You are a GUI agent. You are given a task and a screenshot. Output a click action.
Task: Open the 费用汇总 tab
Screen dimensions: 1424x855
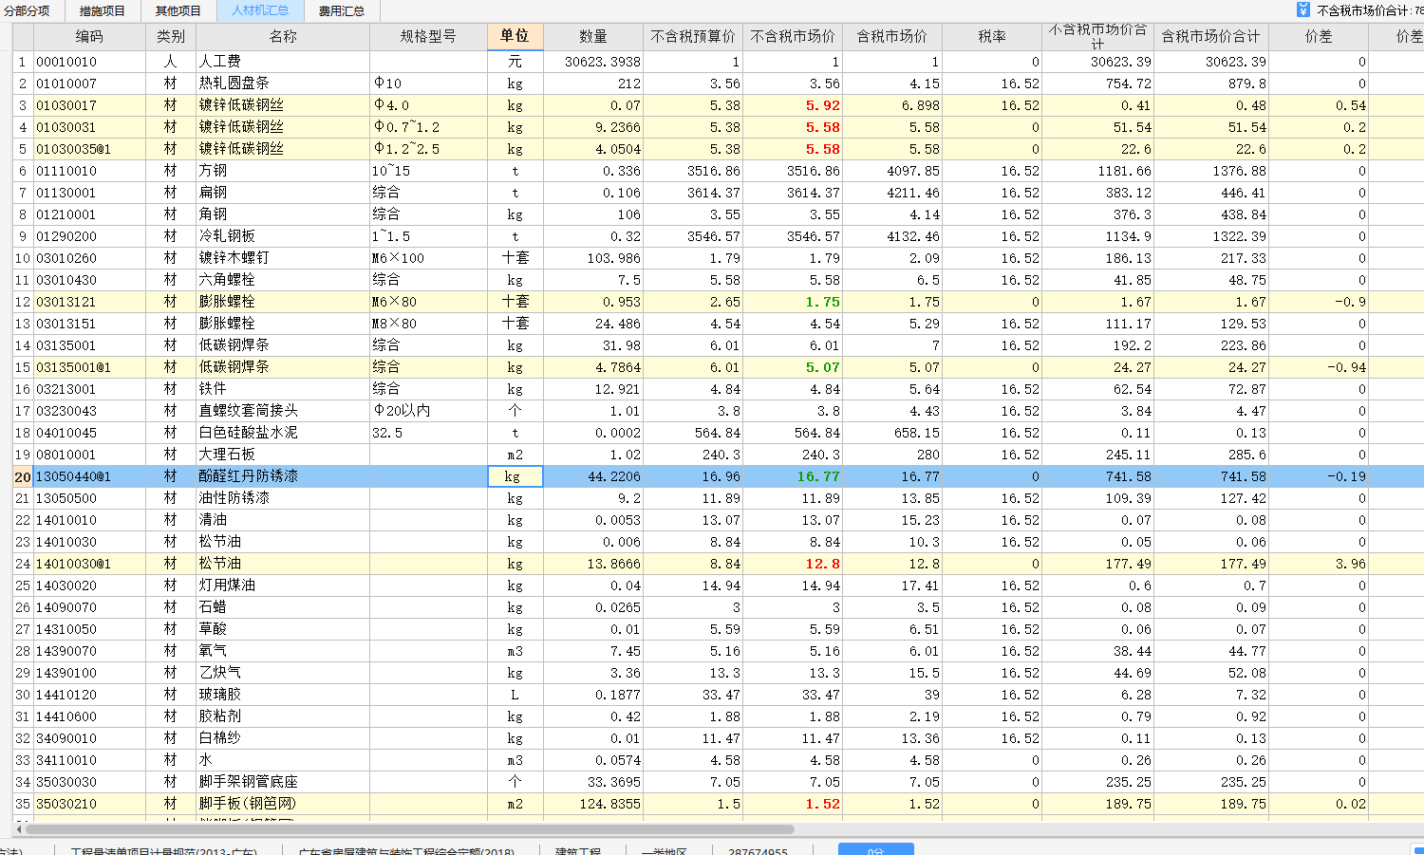342,10
